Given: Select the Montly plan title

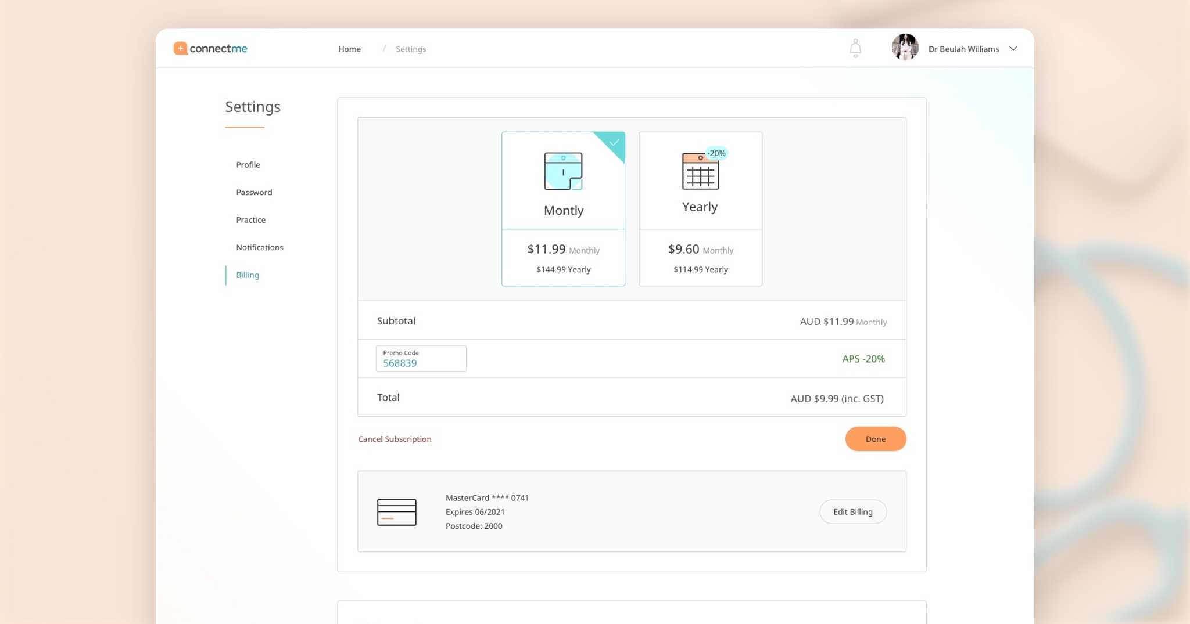Looking at the screenshot, I should pyautogui.click(x=564, y=211).
